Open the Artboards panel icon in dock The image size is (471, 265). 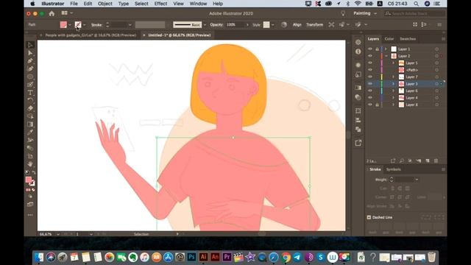(x=358, y=111)
